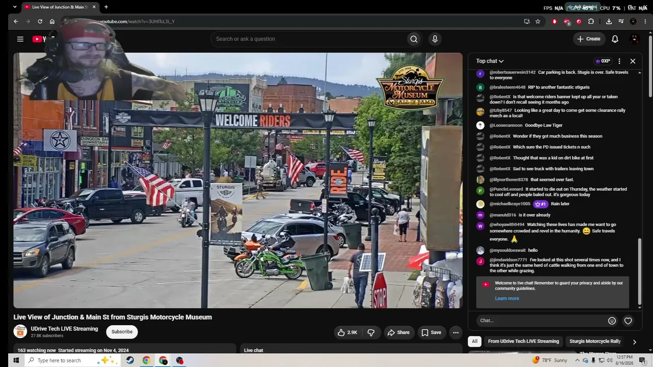The image size is (653, 367).
Task: Click the video title heading text
Action: [x=113, y=317]
